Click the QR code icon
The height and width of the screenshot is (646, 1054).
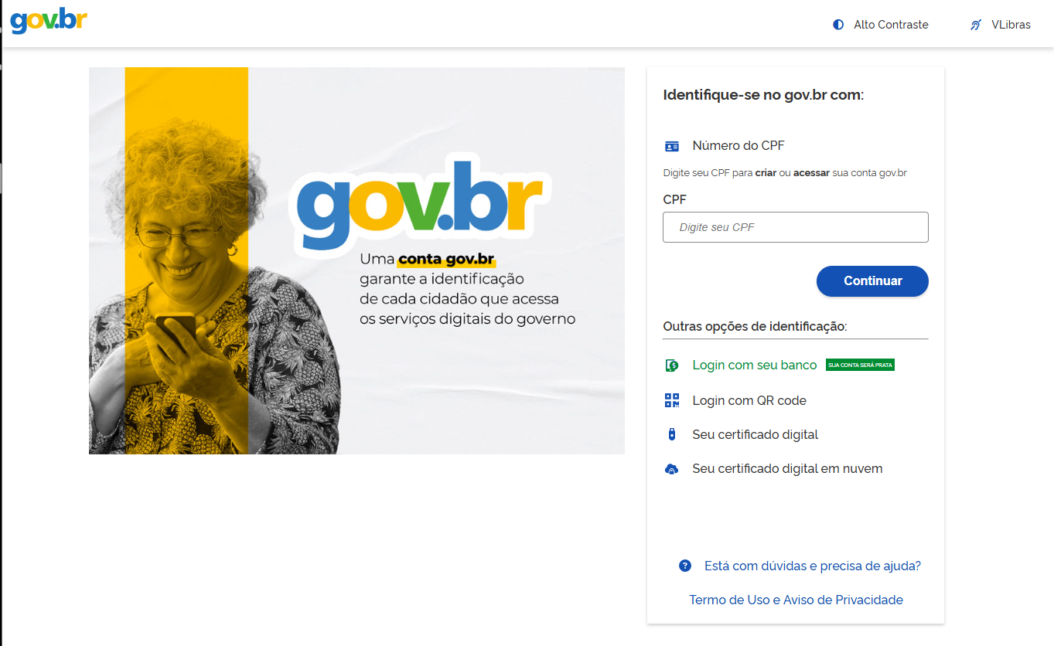coord(671,400)
